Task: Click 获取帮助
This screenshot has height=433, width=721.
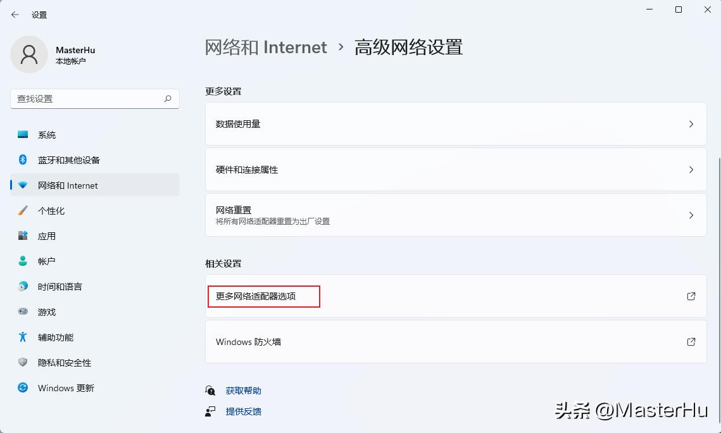Action: pos(243,391)
